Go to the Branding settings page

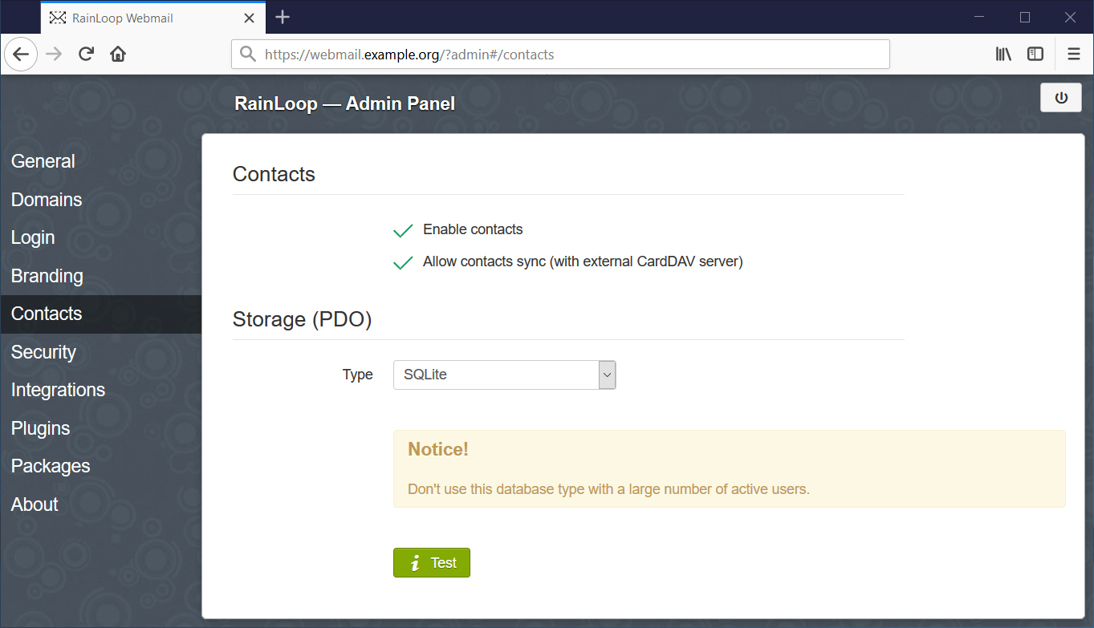[x=47, y=276]
